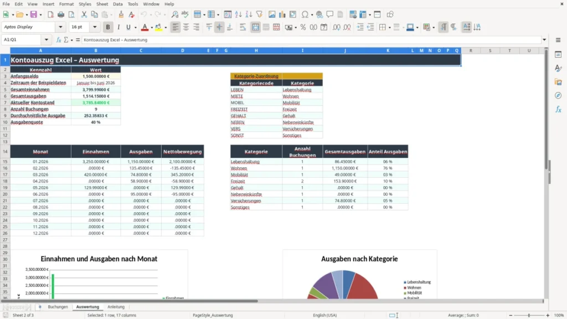This screenshot has height=319, width=567.
Task: Insert a special character
Action: (305, 14)
